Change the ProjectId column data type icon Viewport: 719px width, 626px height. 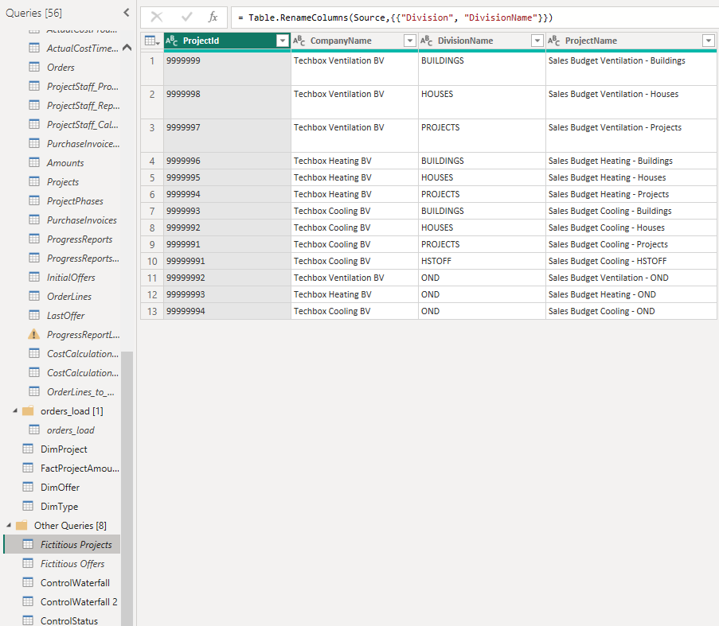tap(171, 41)
